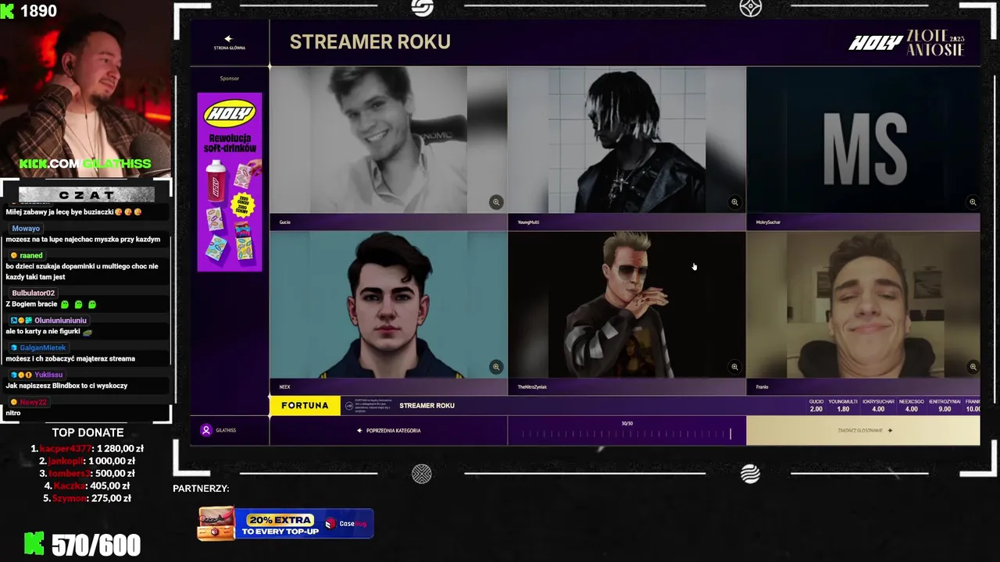
Task: Click chat username Yukiissu
Action: pos(48,375)
